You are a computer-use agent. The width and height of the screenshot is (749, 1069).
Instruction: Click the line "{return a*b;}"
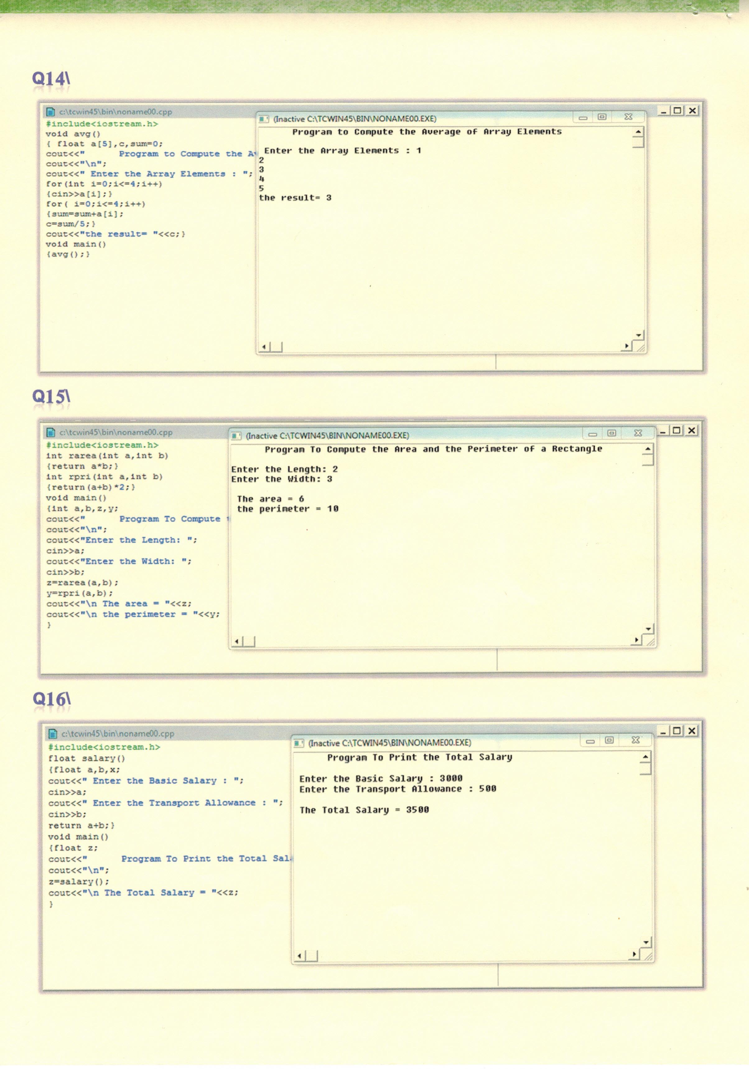pos(82,466)
